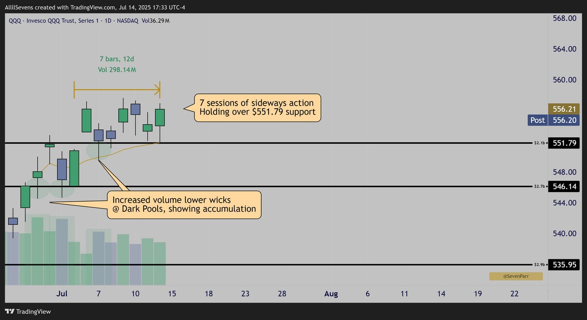Select the 15 date label on time axis

[x=172, y=294]
